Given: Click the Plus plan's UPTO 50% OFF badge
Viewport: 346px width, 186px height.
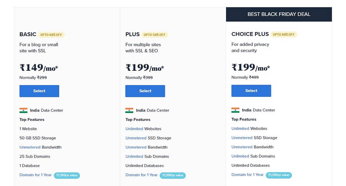Looking at the screenshot, I should pos(155,35).
